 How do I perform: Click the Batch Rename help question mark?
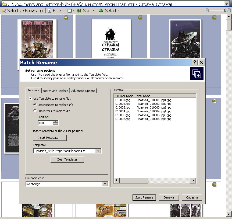195,62
